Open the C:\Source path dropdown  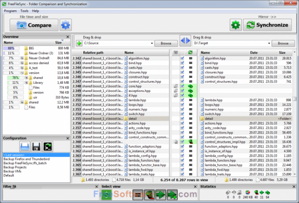152,43
